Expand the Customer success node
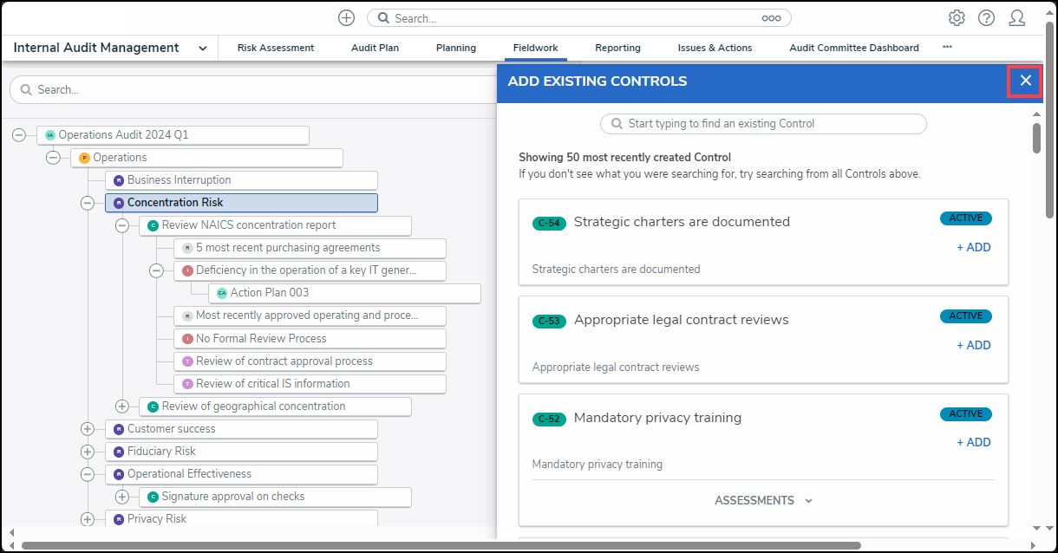Viewport: 1058px width, 553px height. click(x=87, y=429)
